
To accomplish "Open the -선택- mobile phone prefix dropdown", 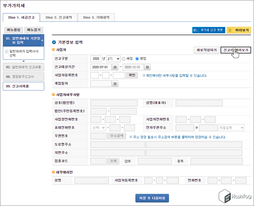I will tap(98, 128).
